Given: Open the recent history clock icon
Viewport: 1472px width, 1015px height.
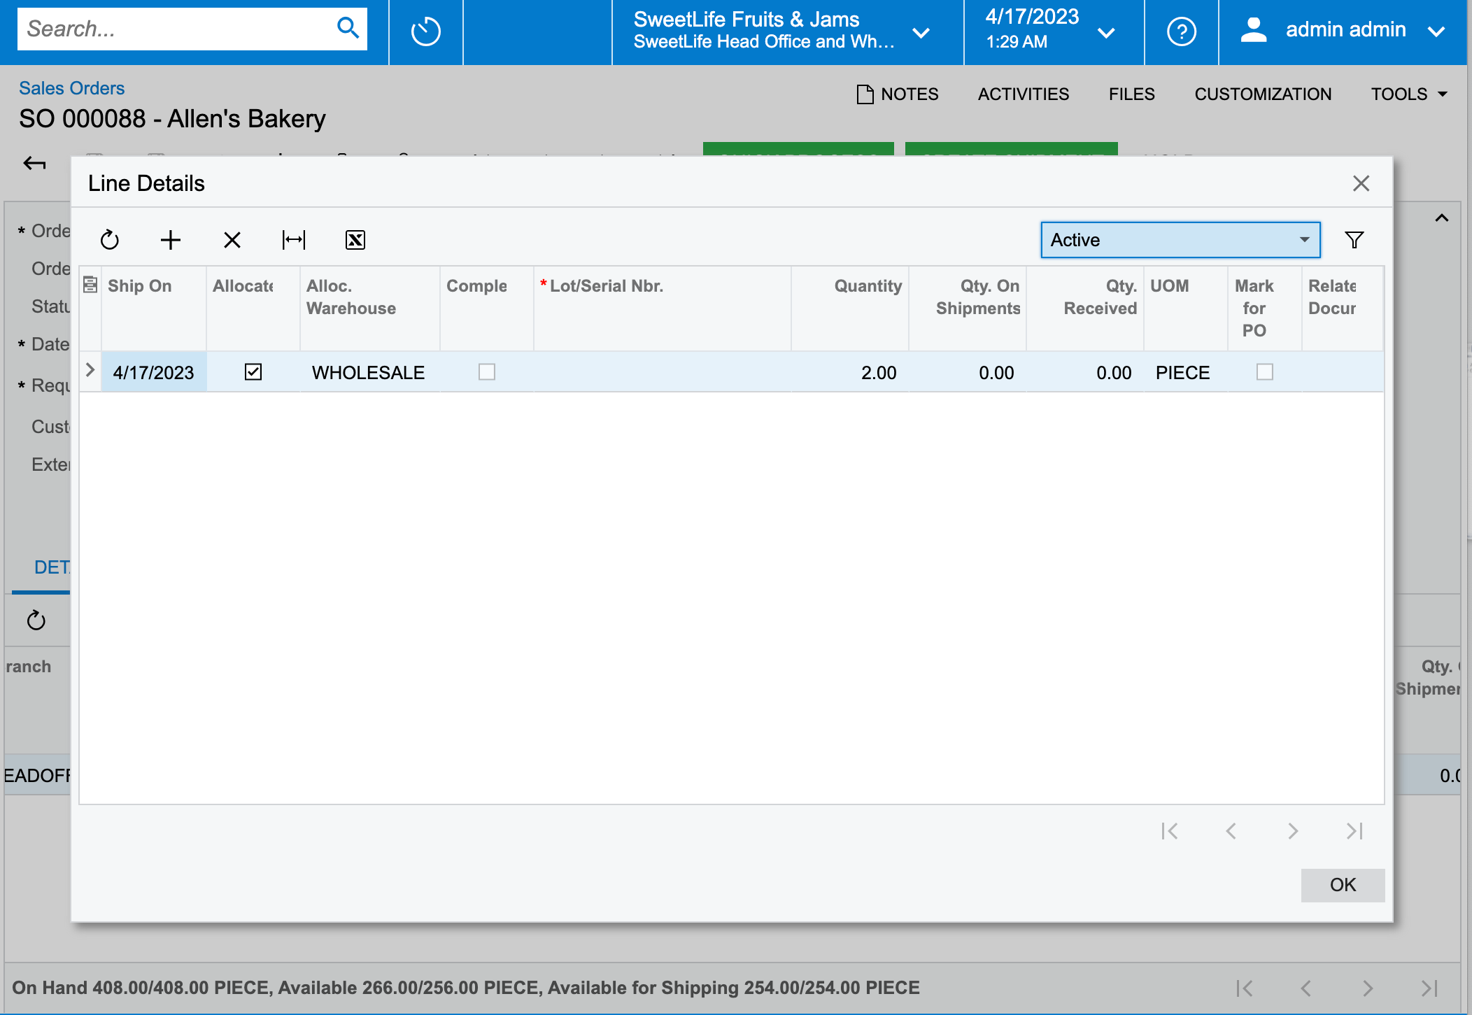Looking at the screenshot, I should point(425,31).
